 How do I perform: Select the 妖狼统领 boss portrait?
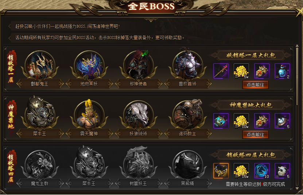(139, 115)
